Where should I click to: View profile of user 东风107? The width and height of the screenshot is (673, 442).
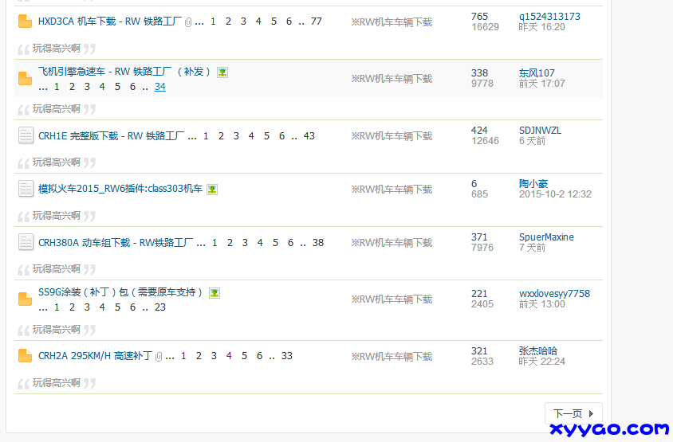tap(537, 73)
